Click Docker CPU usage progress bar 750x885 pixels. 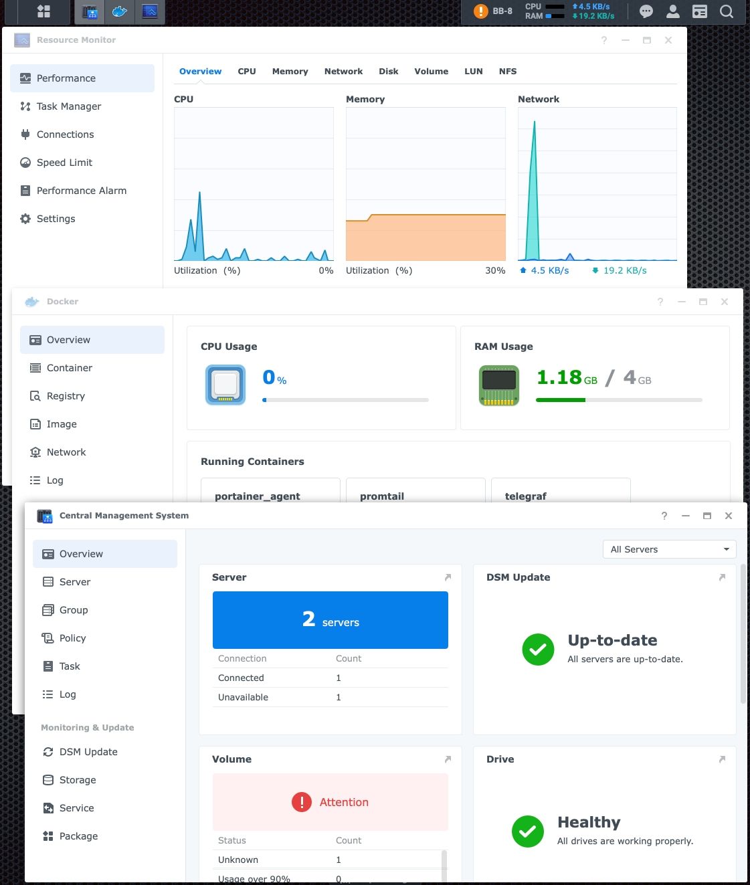point(346,400)
